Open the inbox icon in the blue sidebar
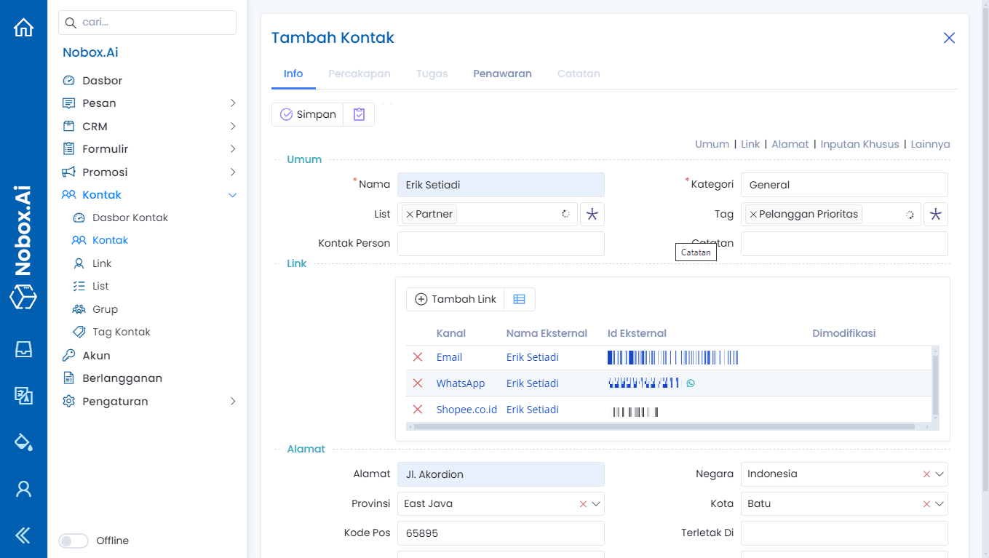 point(24,349)
